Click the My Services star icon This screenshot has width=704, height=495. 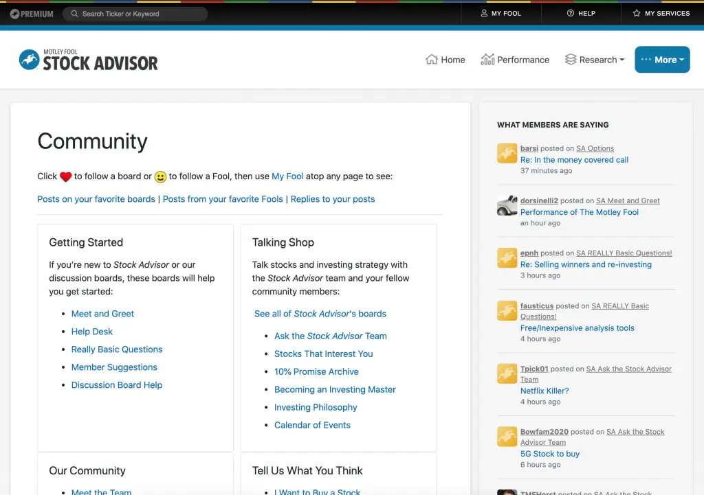click(637, 14)
